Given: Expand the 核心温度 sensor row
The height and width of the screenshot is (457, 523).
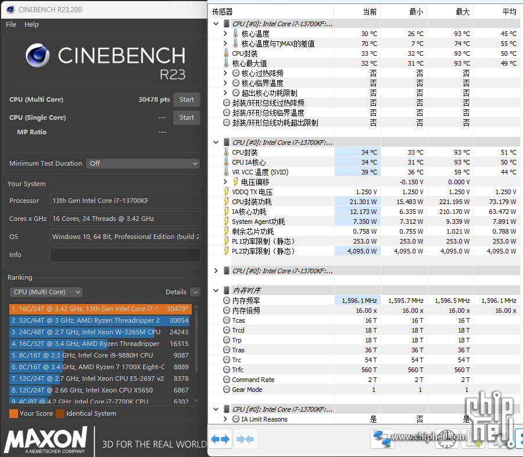Looking at the screenshot, I should point(225,33).
